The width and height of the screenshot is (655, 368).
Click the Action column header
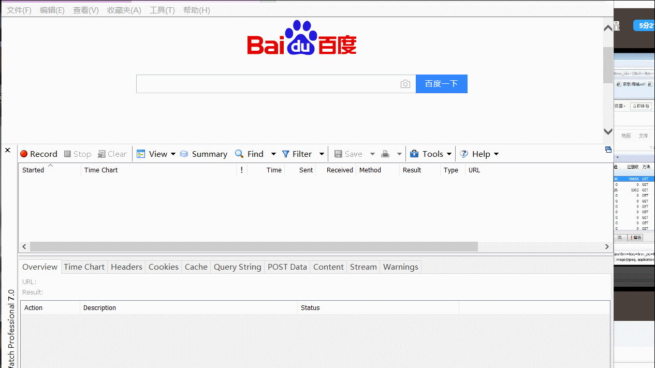pyautogui.click(x=51, y=307)
